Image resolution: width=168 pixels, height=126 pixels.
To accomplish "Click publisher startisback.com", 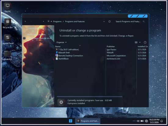I will [x=113, y=59].
